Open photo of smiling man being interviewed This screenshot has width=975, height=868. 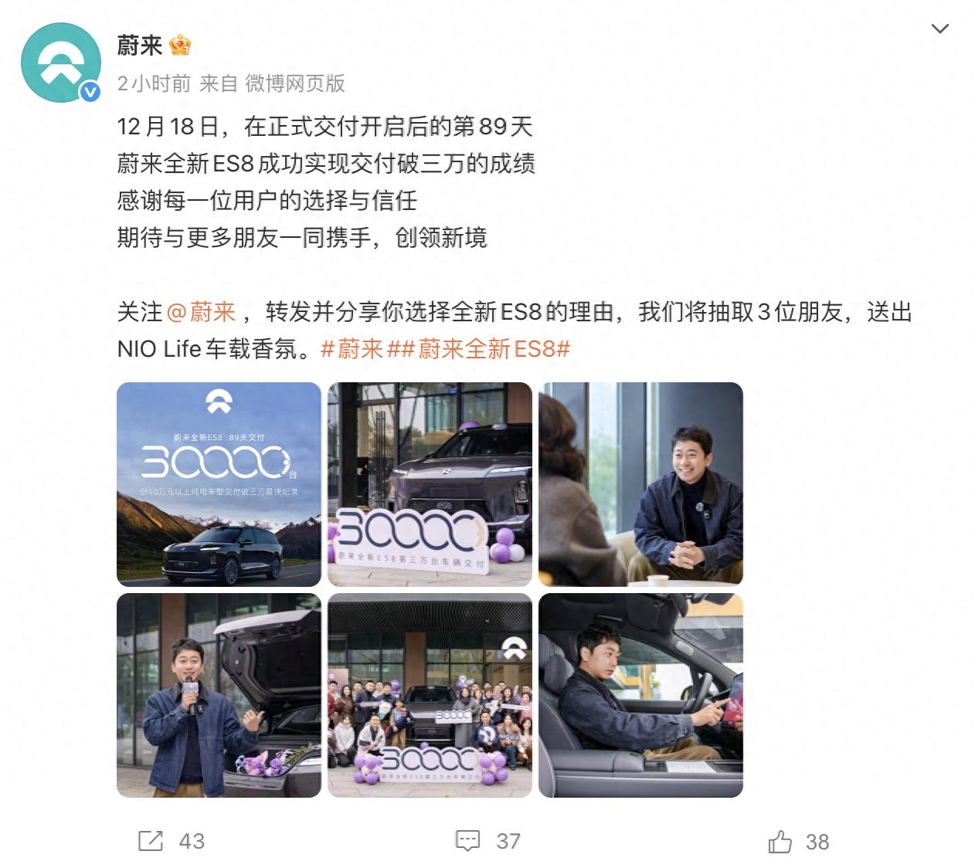(640, 484)
